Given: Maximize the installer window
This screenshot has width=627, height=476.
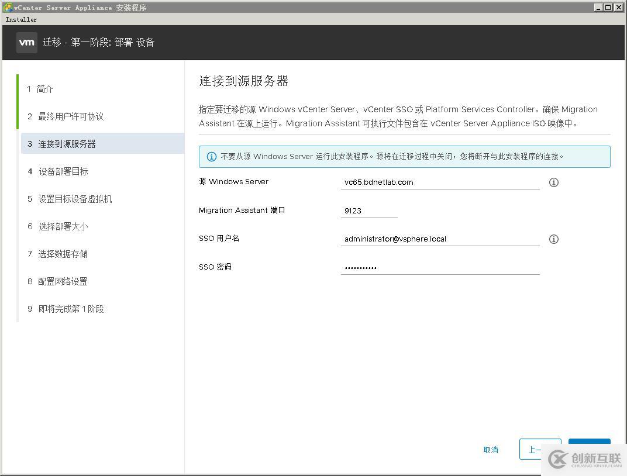Looking at the screenshot, I should pyautogui.click(x=608, y=7).
